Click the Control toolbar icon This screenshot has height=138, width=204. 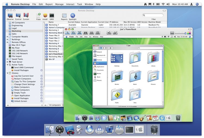pos(18,16)
